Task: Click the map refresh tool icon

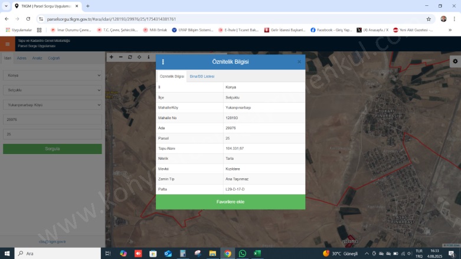Action: pyautogui.click(x=130, y=57)
